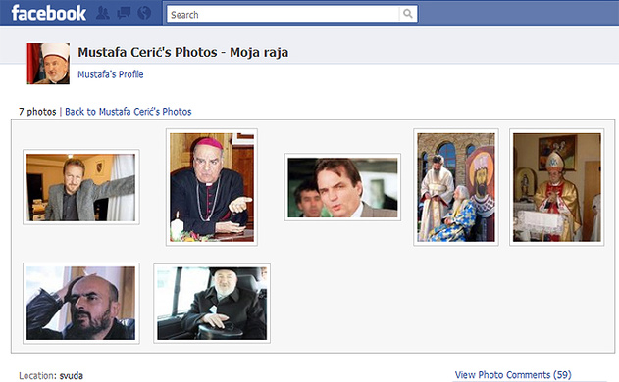Image resolution: width=619 pixels, height=382 pixels.
Task: Click Mustafa Cerić's profile picture
Action: tap(48, 64)
